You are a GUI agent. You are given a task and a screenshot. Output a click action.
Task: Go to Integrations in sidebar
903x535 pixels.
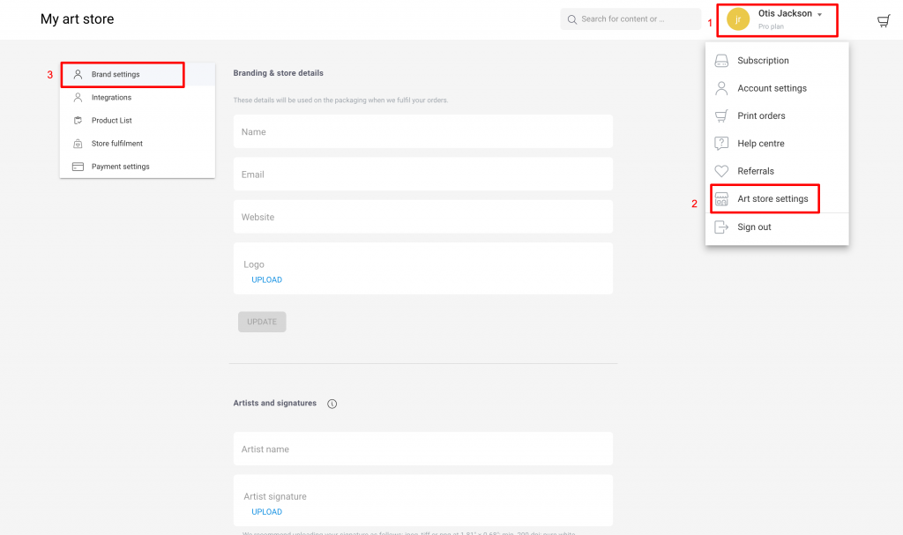click(138, 97)
